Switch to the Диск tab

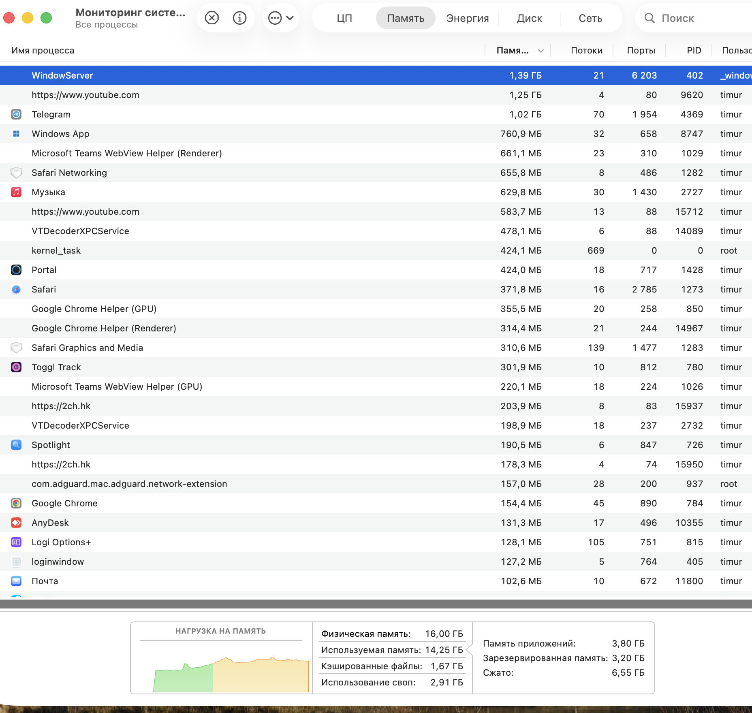529,18
